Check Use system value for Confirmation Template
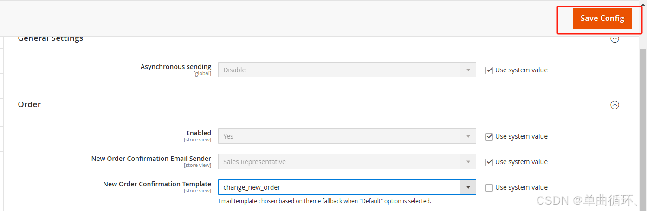Screen dimensions: 647x211 point(489,188)
